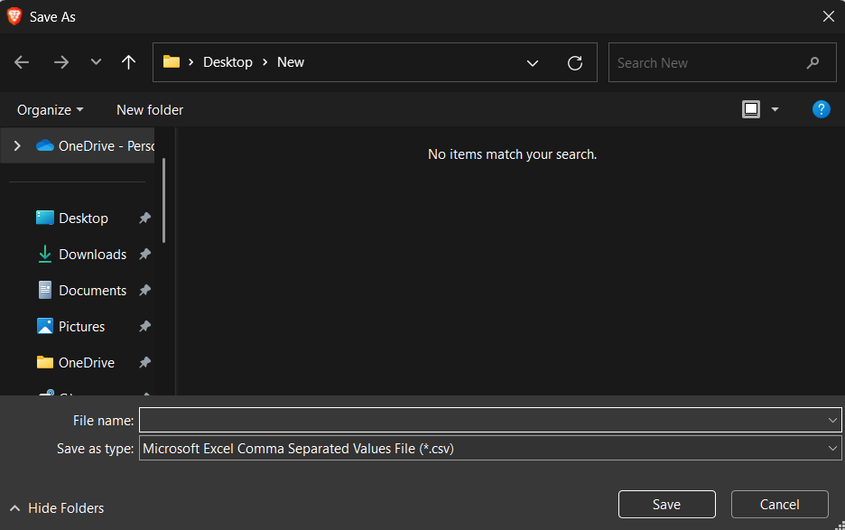Image resolution: width=845 pixels, height=530 pixels.
Task: Cancel the Save As dialog
Action: point(779,504)
